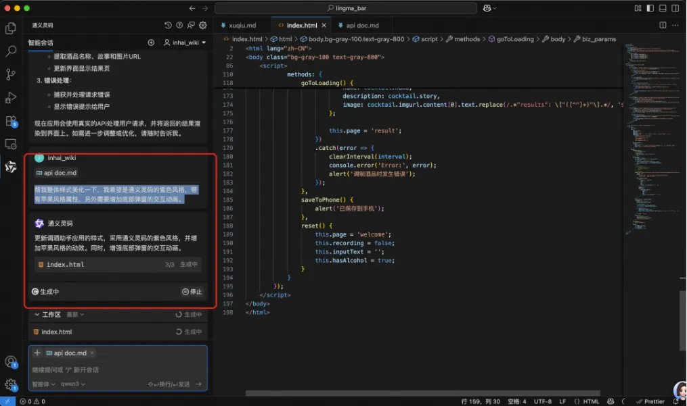The height and width of the screenshot is (406, 687).
Task: Open the Extensions view
Action: tap(11, 122)
